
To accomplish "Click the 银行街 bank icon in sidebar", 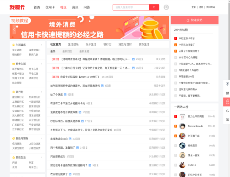I will pyautogui.click(x=13, y=92).
